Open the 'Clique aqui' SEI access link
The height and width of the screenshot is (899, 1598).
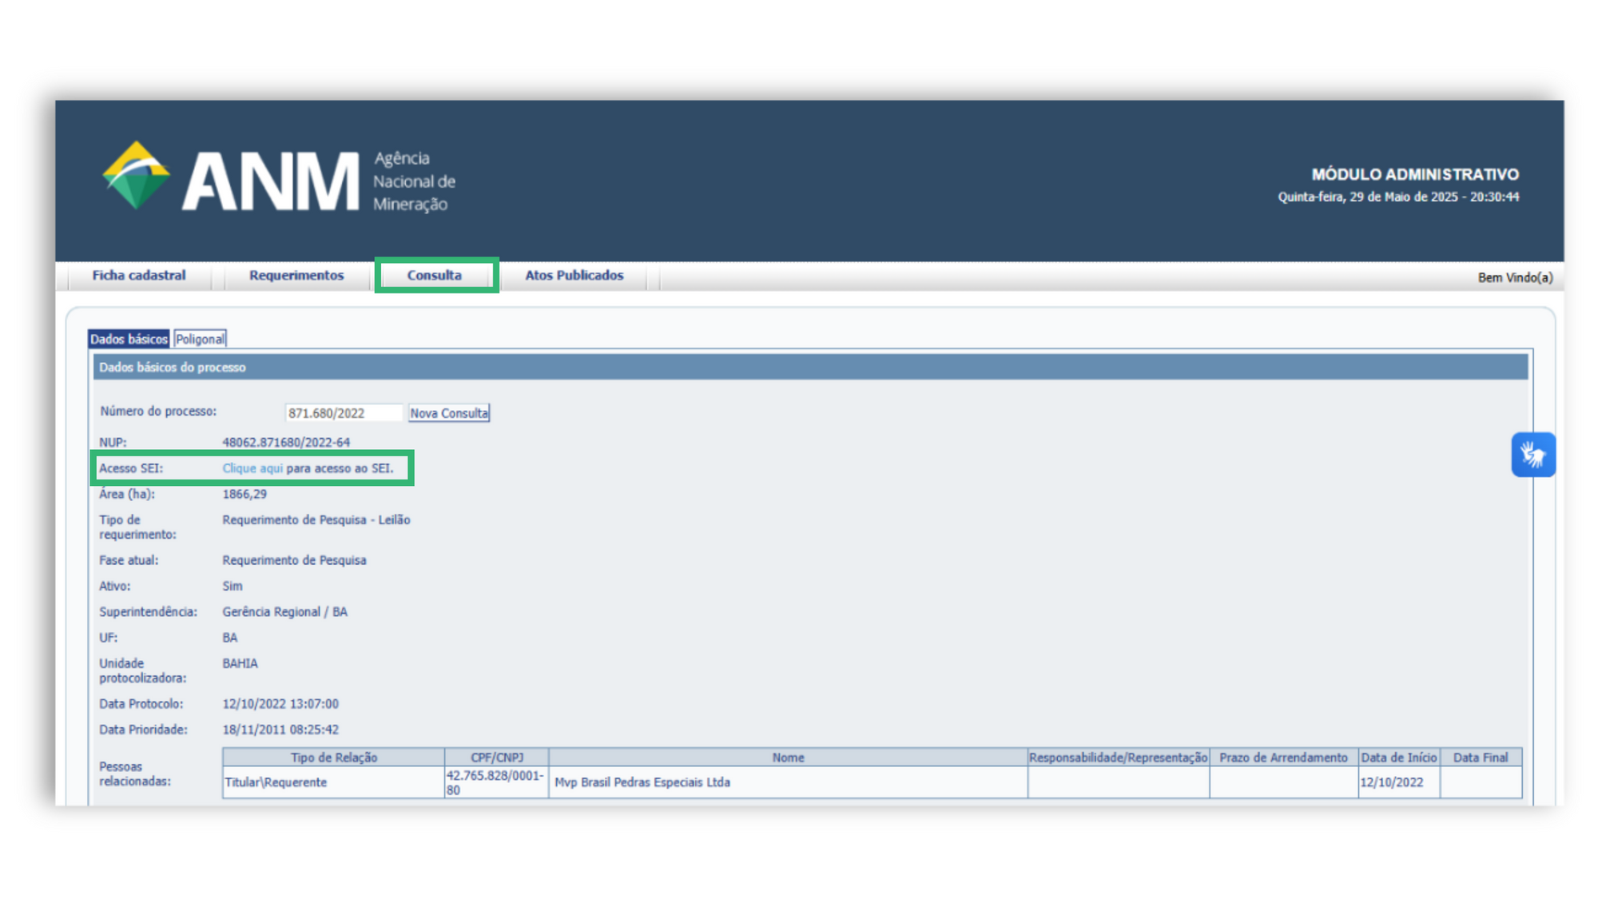pyautogui.click(x=252, y=468)
